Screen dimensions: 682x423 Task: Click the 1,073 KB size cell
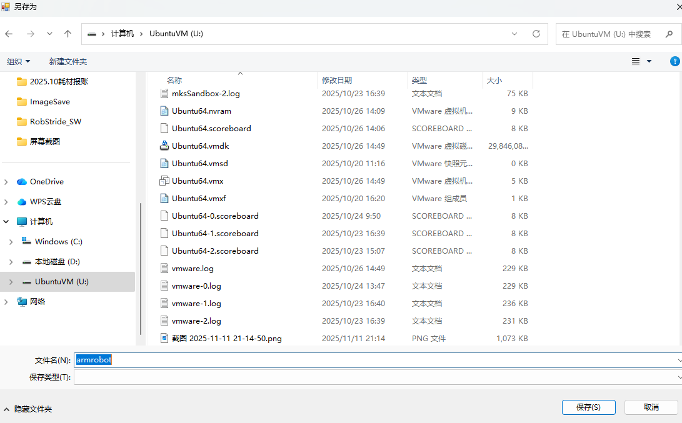pos(512,338)
